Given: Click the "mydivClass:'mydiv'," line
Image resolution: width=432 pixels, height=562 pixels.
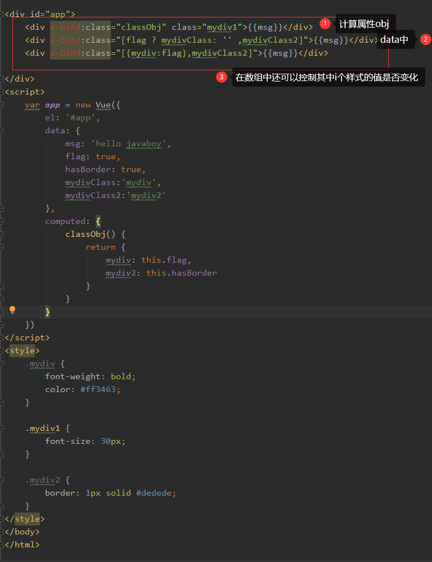Looking at the screenshot, I should pyautogui.click(x=113, y=182).
